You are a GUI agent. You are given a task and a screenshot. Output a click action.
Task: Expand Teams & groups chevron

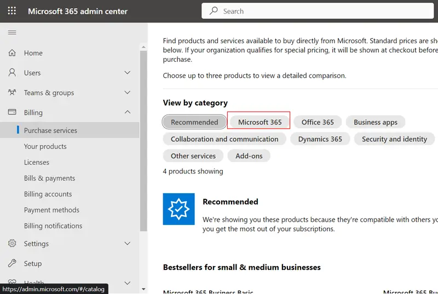click(128, 93)
